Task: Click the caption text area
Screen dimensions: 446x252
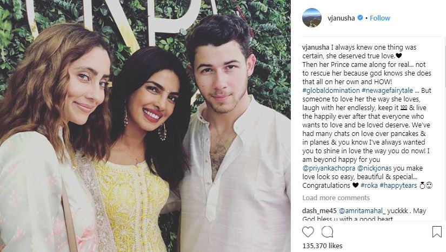Action: point(367,117)
